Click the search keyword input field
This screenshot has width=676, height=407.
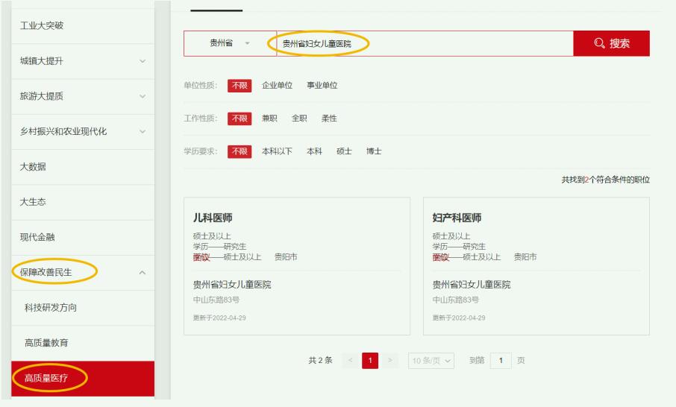point(424,43)
